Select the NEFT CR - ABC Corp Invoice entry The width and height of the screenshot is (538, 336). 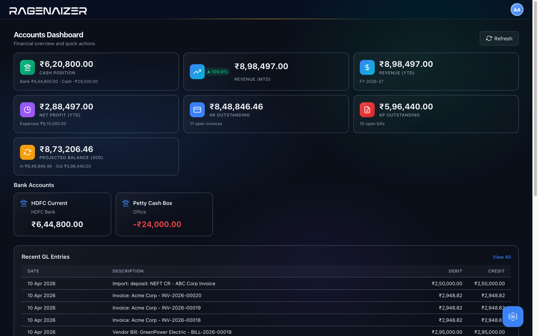[x=266, y=284]
